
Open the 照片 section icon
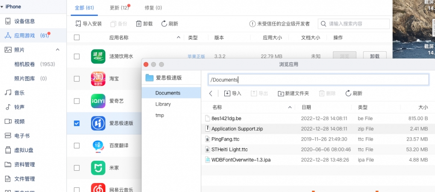[x=8, y=50]
